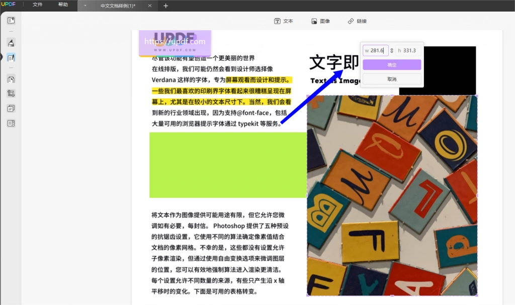Select the Crop Pages tool icon
Image resolution: width=515 pixels, height=305 pixels.
pyautogui.click(x=11, y=93)
